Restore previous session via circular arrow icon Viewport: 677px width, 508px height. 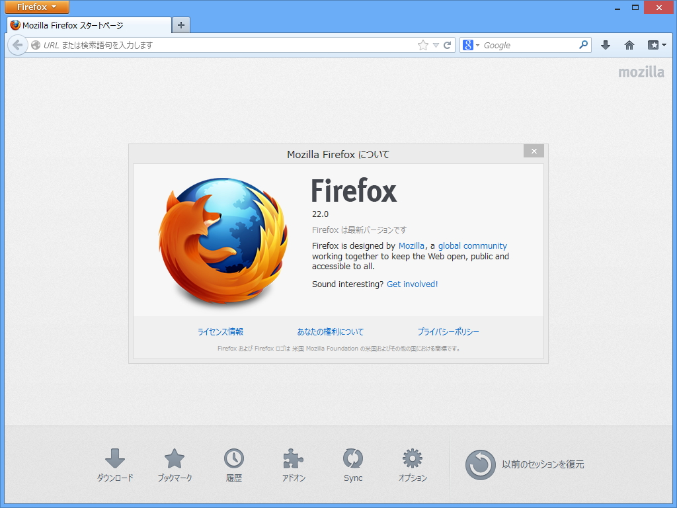(x=481, y=464)
